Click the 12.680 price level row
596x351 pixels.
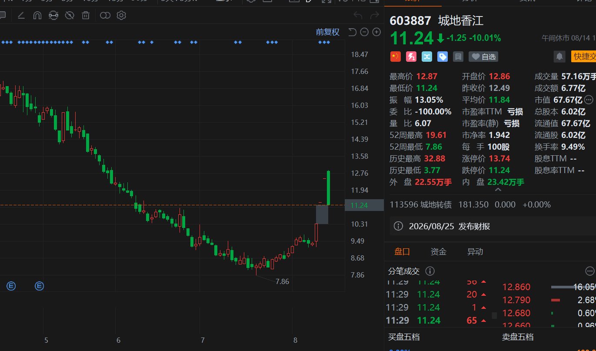coord(549,313)
